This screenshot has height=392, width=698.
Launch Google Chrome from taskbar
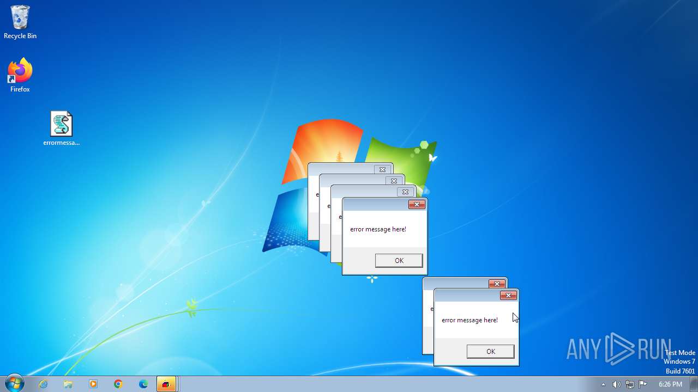118,384
